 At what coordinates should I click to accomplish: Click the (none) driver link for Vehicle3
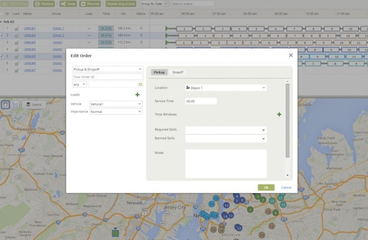click(x=57, y=42)
